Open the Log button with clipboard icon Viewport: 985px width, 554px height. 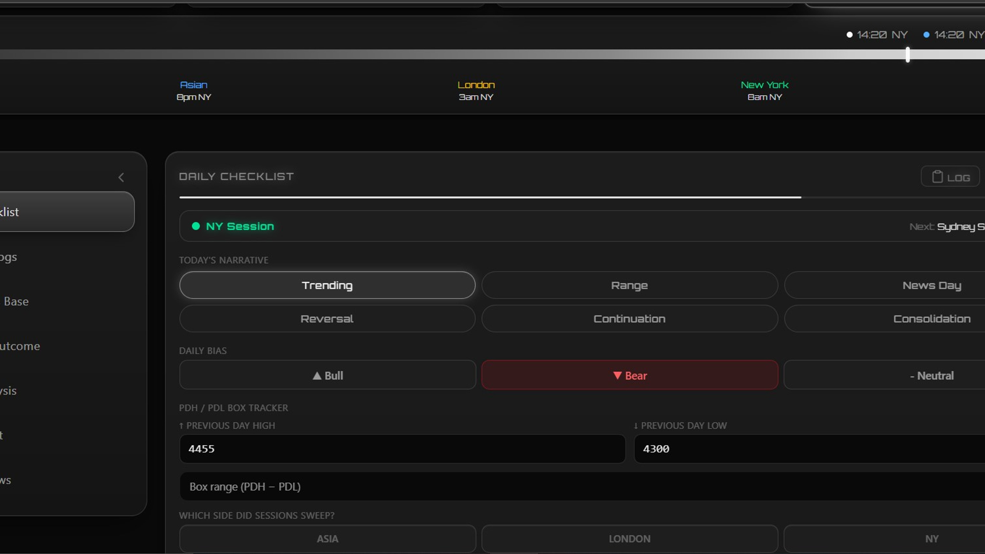point(950,177)
